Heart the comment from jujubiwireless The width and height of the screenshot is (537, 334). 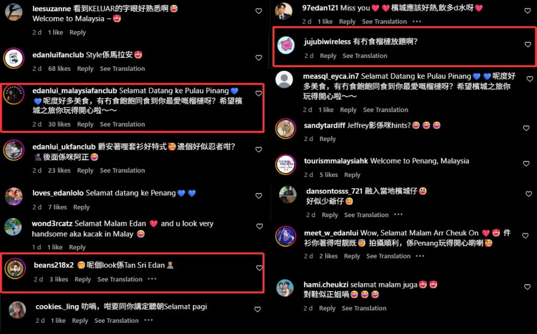[x=528, y=44]
